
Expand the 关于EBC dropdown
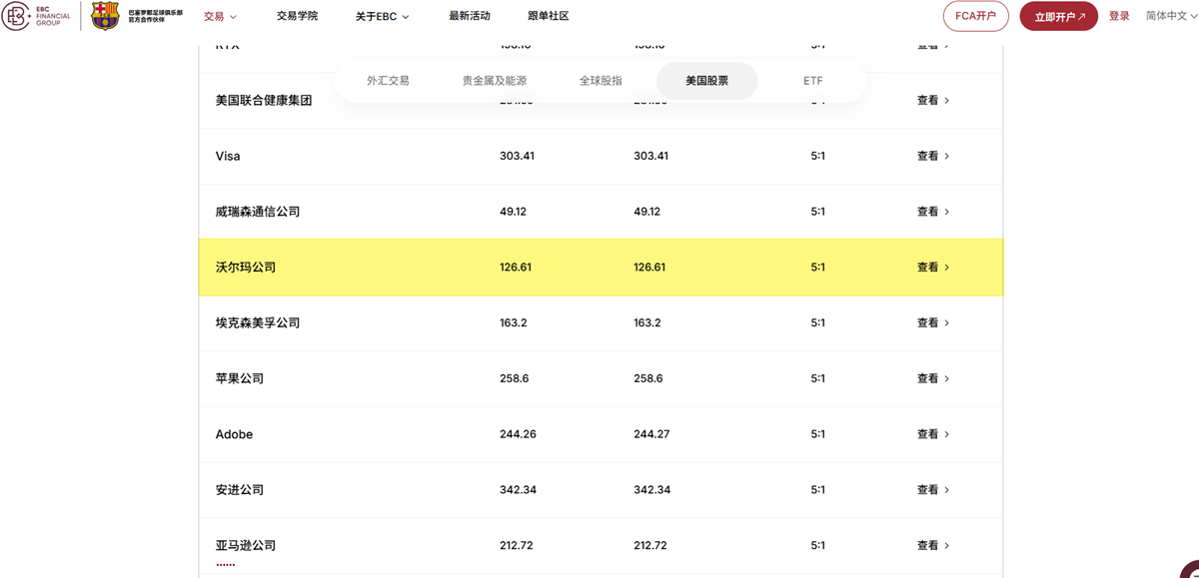379,16
